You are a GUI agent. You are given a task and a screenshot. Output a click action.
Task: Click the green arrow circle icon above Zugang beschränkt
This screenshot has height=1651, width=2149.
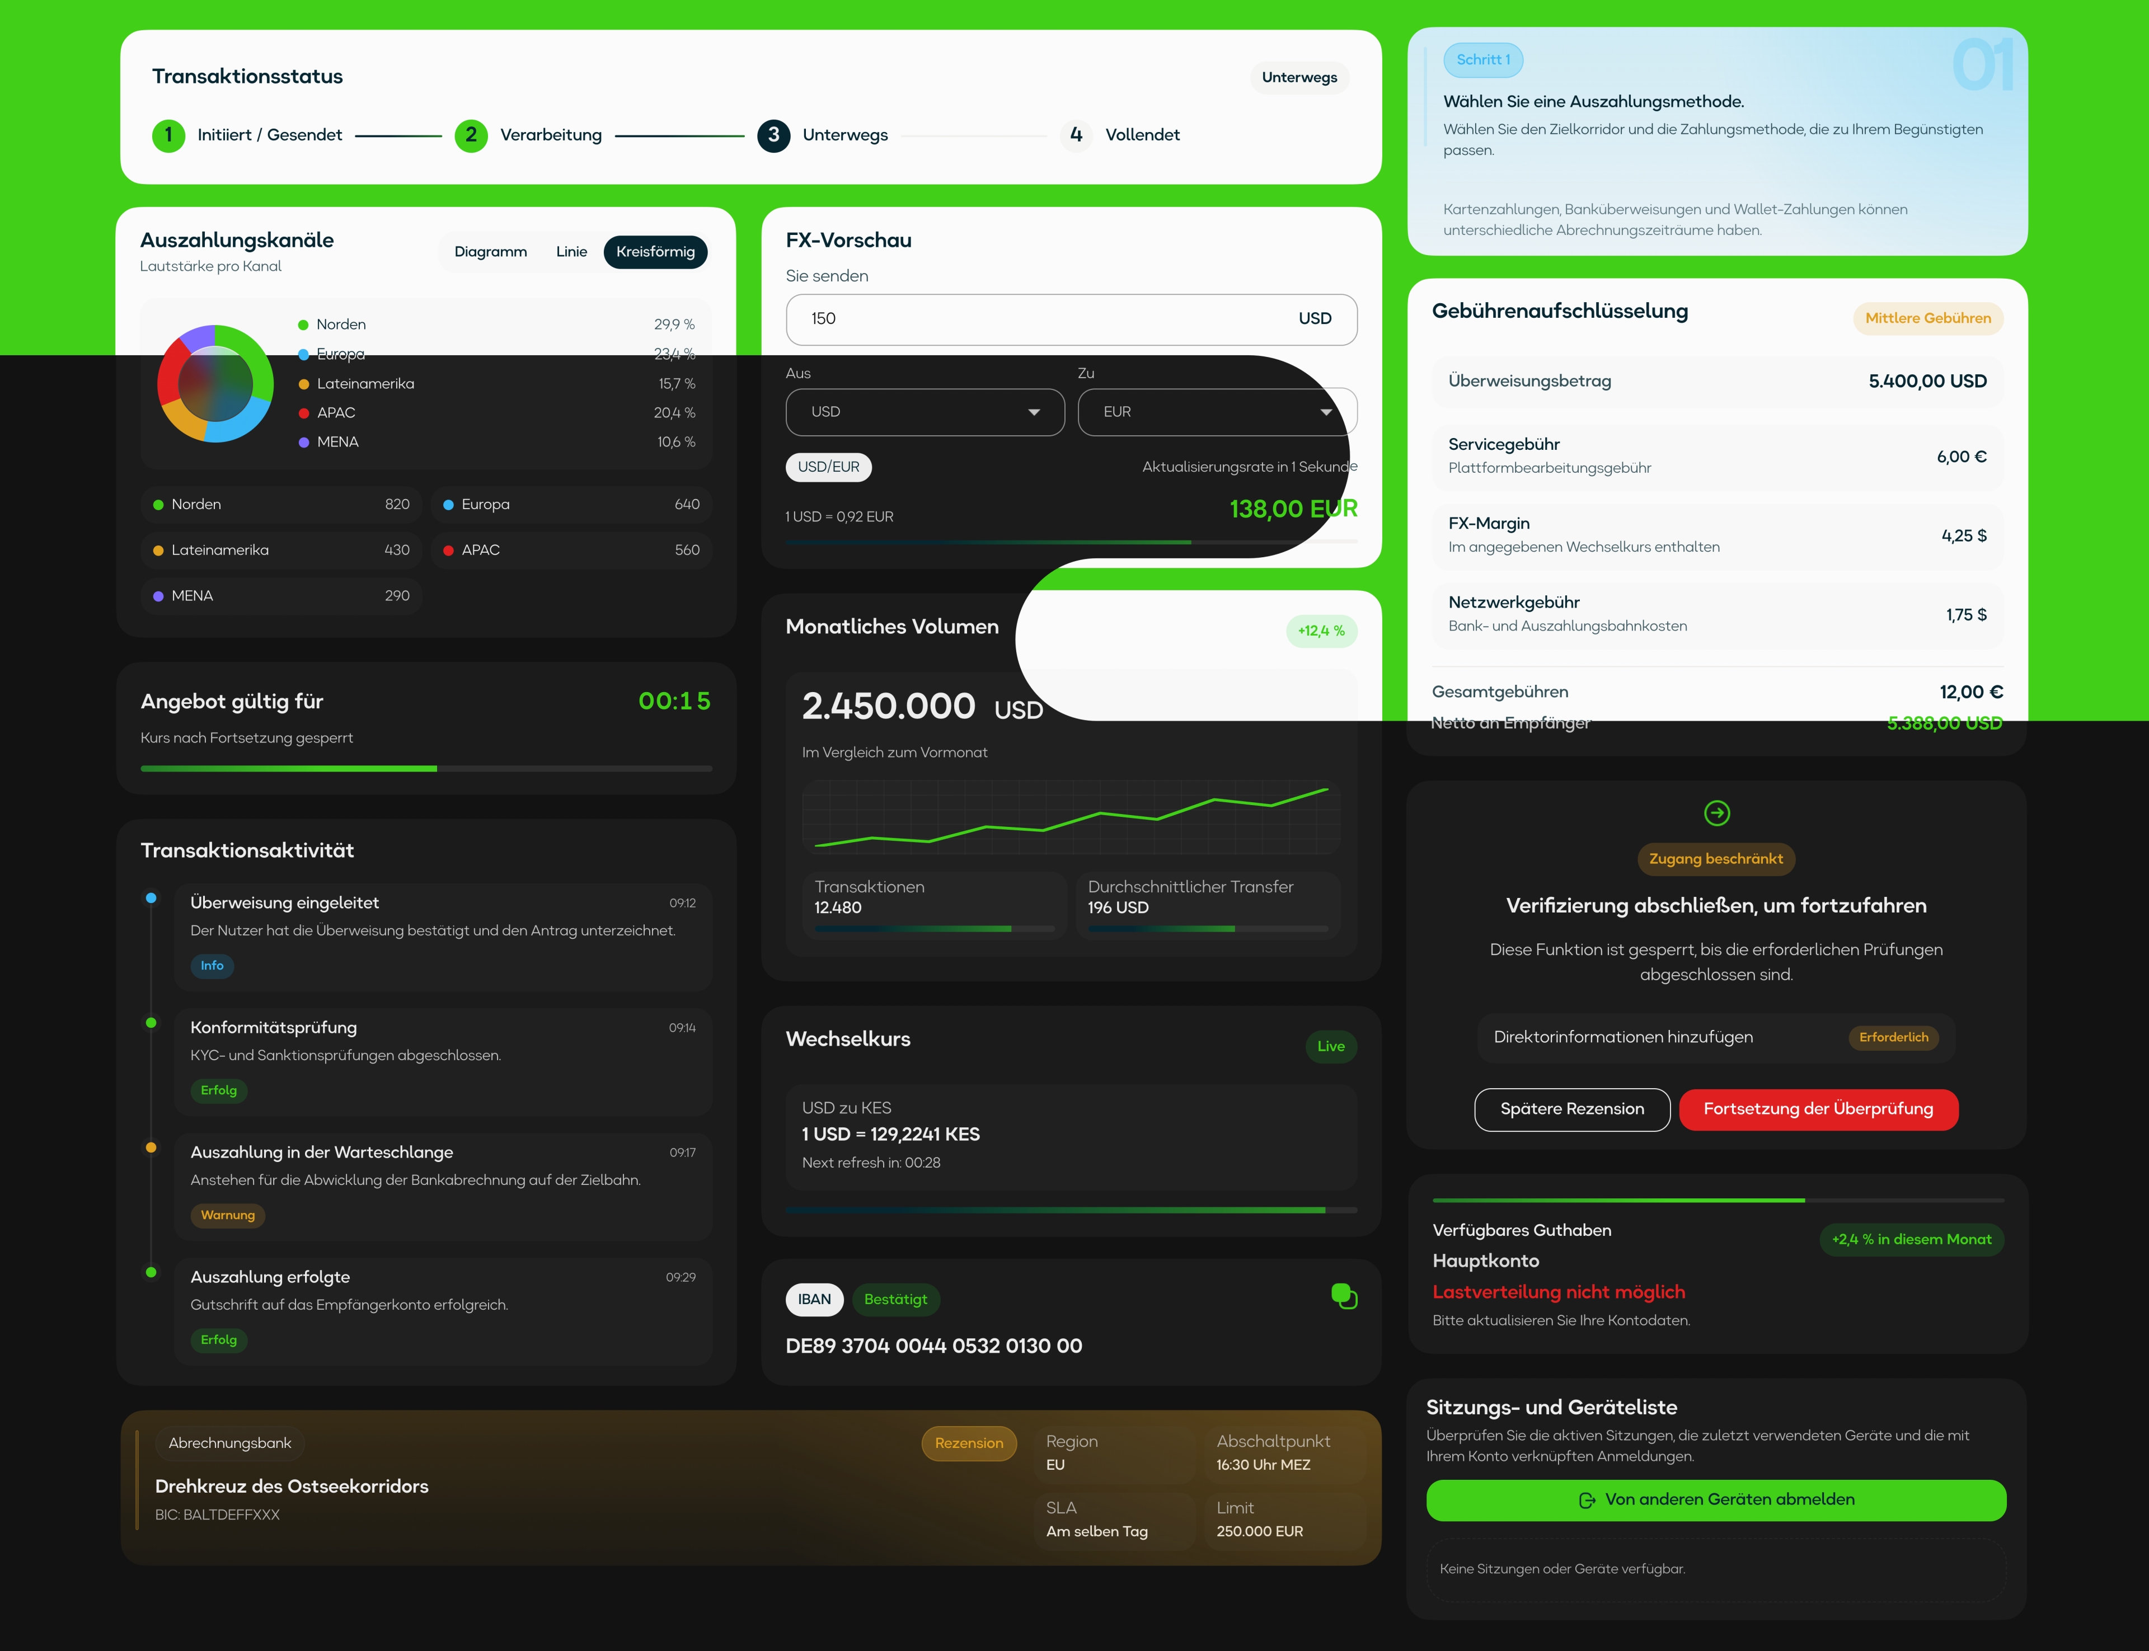pyautogui.click(x=1716, y=813)
